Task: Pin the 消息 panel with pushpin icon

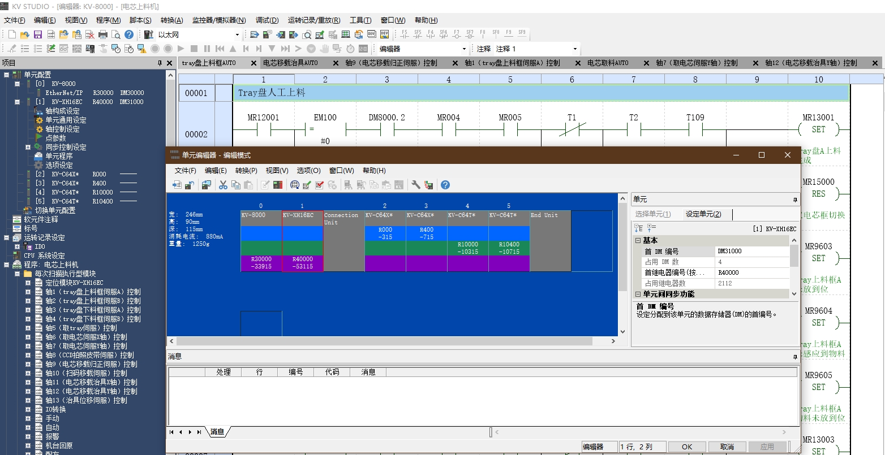Action: 795,356
